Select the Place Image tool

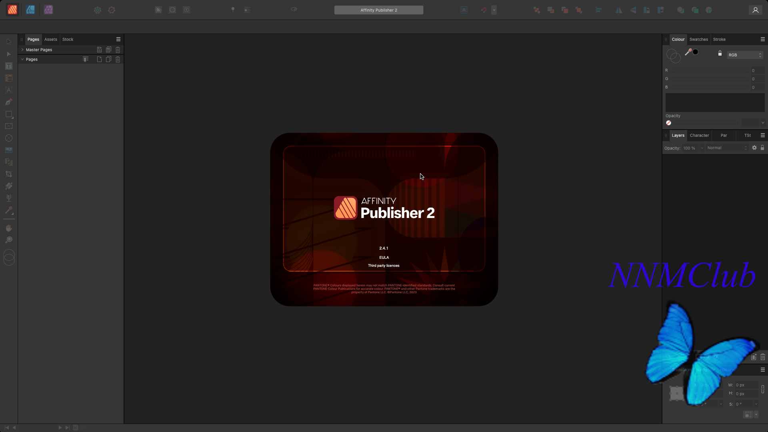tap(9, 150)
